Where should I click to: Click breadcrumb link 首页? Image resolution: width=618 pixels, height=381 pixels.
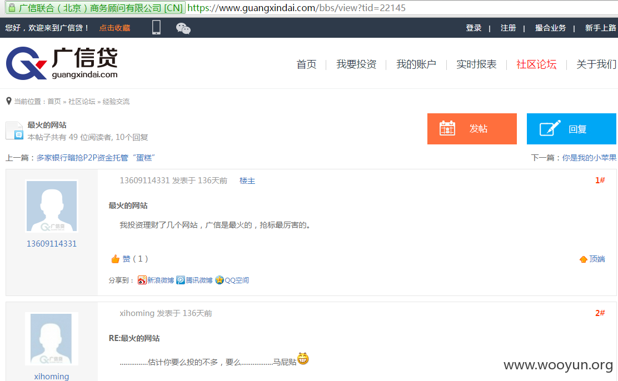(x=54, y=102)
